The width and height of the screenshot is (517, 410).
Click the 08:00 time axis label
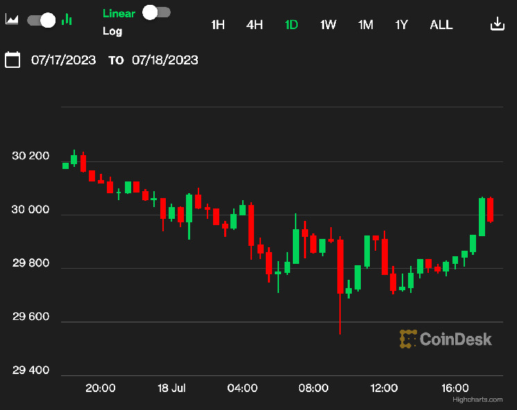(x=313, y=389)
